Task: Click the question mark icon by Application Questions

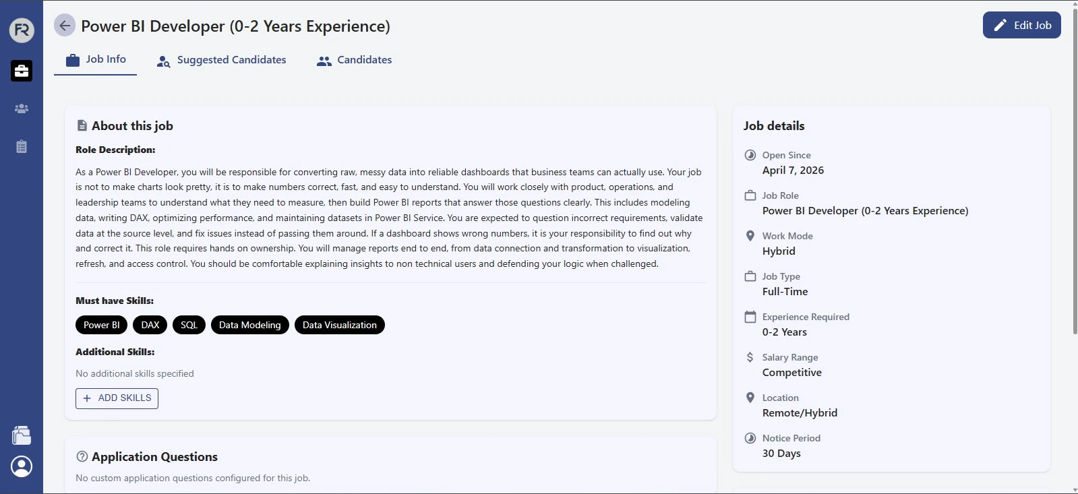Action: 82,456
